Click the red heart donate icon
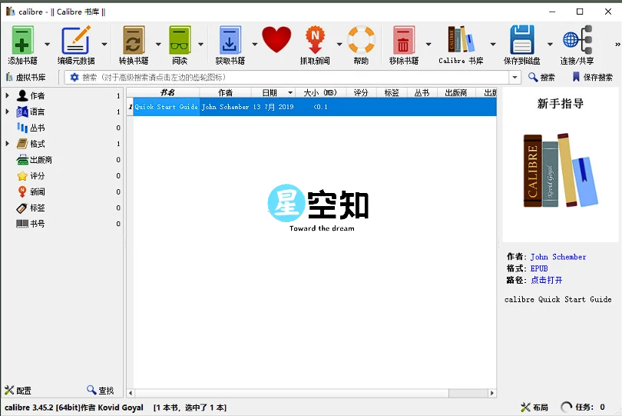Image resolution: width=622 pixels, height=416 pixels. pos(276,39)
